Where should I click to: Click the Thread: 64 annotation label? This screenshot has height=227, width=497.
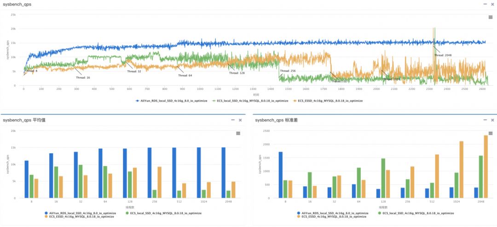tap(185, 76)
